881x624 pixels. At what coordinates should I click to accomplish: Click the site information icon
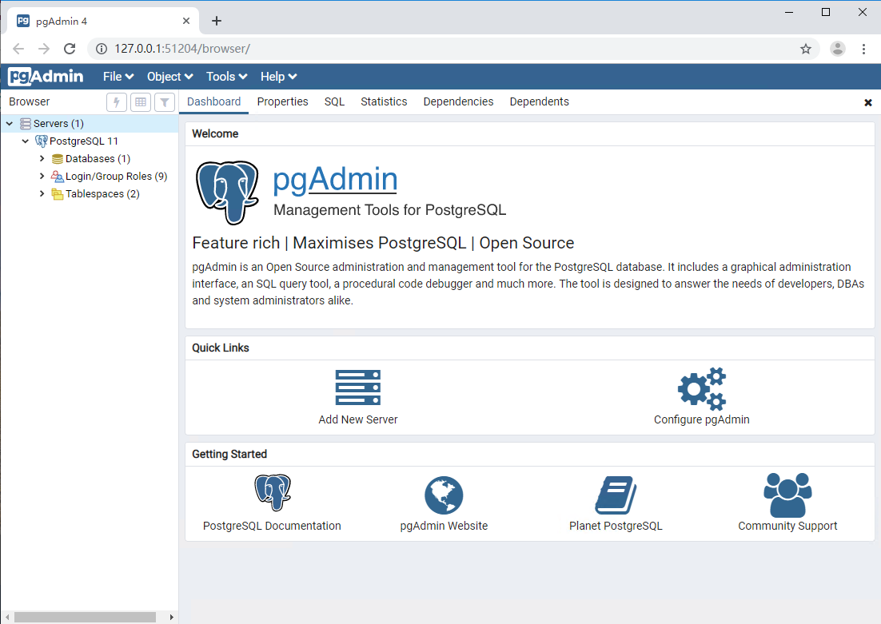[102, 49]
